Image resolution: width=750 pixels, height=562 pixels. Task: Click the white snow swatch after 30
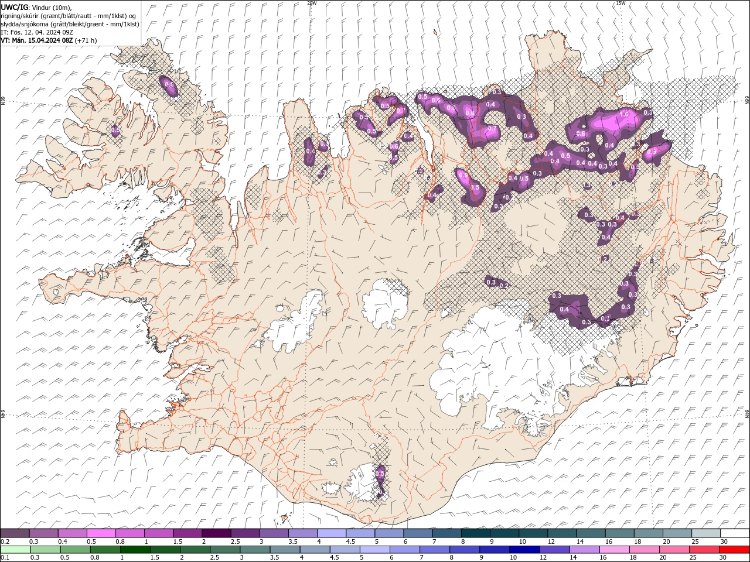[x=735, y=533]
